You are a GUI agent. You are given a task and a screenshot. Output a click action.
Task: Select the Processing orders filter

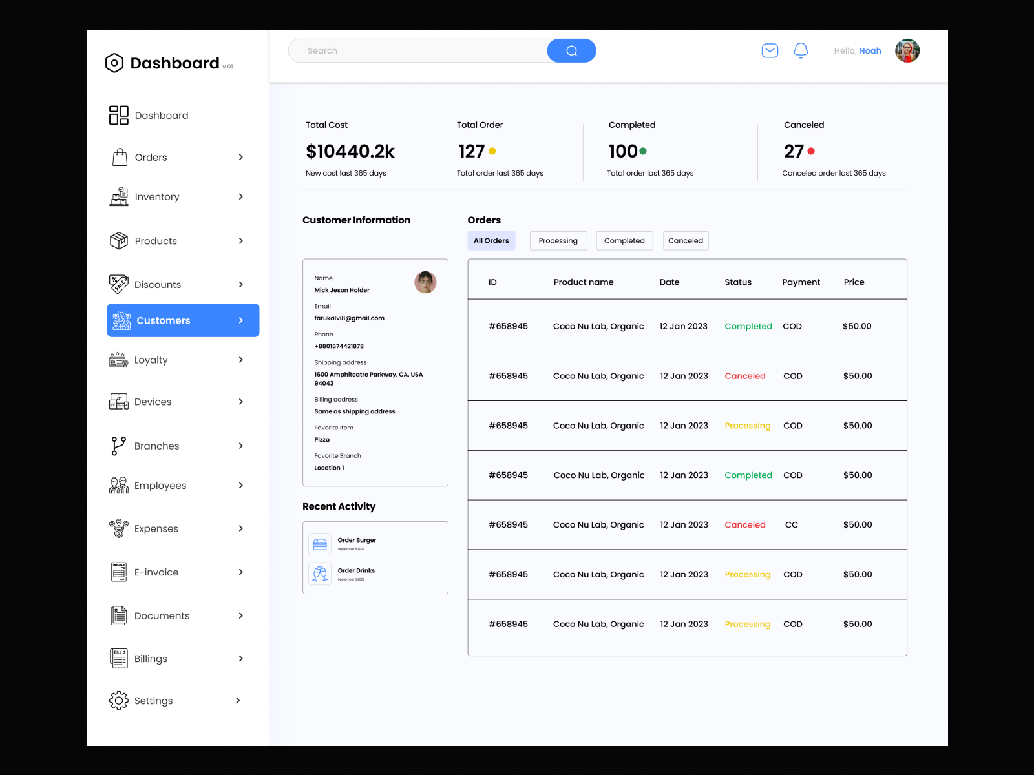click(558, 240)
